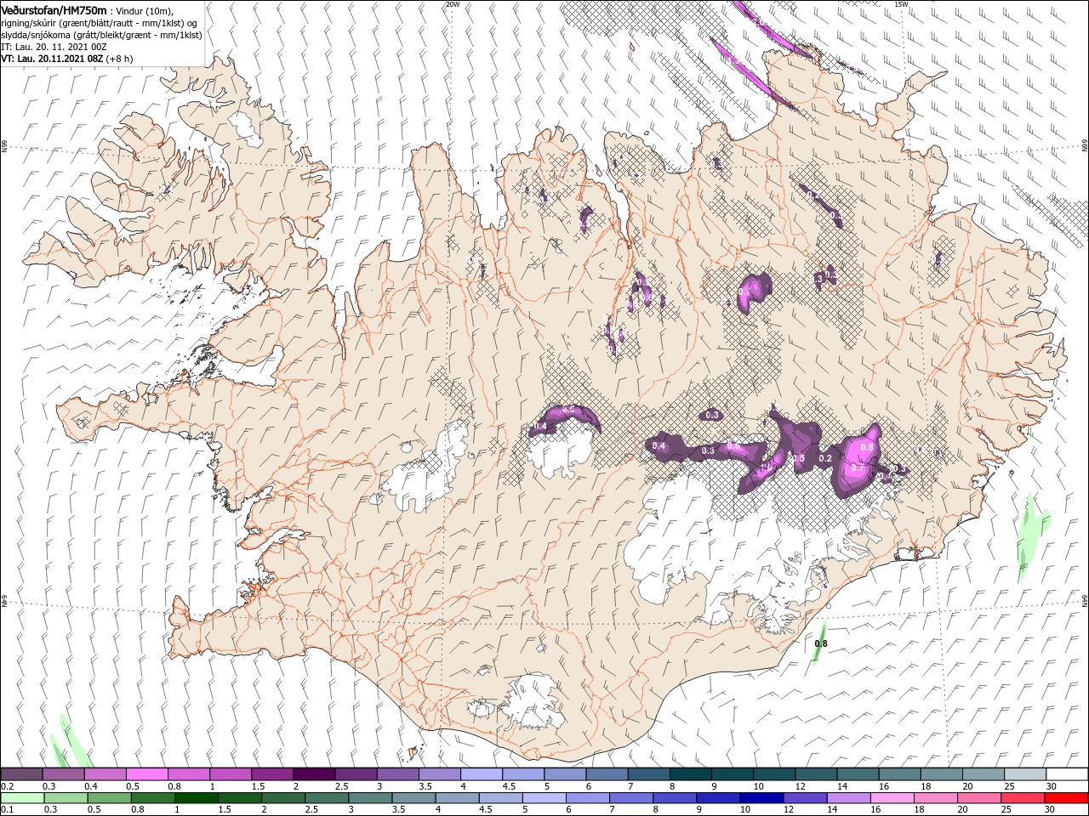Click the dark teal swatch above the 8 label in the top scale
This screenshot has width=1089, height=816.
[691, 773]
